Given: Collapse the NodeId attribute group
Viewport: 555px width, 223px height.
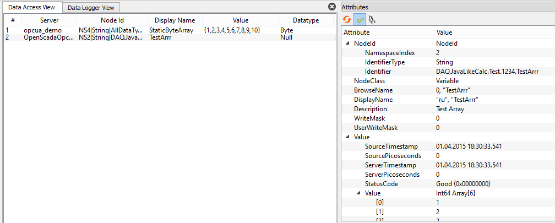Looking at the screenshot, I should [x=347, y=43].
